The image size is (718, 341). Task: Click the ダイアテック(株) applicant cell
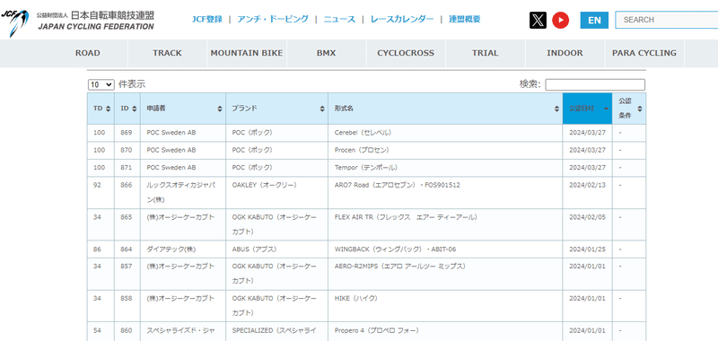[183, 249]
